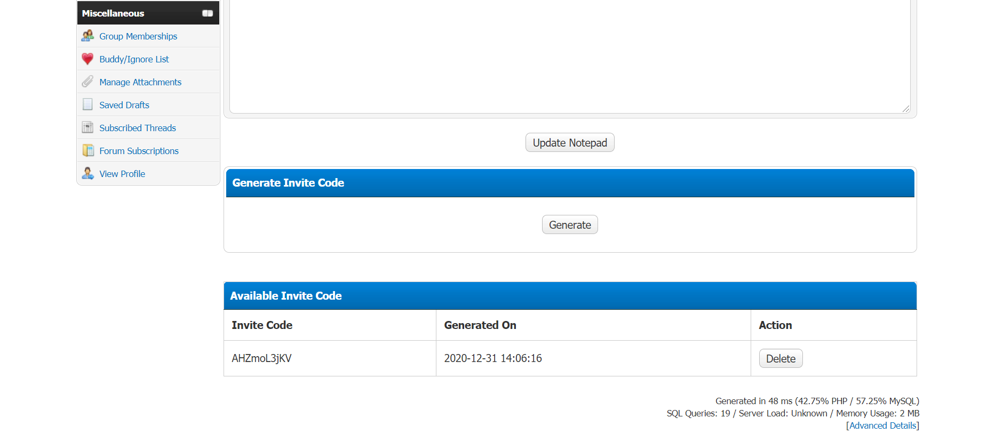Go to Forum Subscriptions
Viewport: 995px width, 442px height.
(139, 151)
